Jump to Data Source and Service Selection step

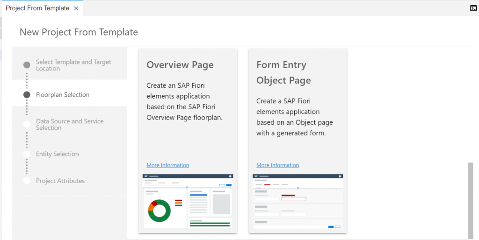coord(69,124)
